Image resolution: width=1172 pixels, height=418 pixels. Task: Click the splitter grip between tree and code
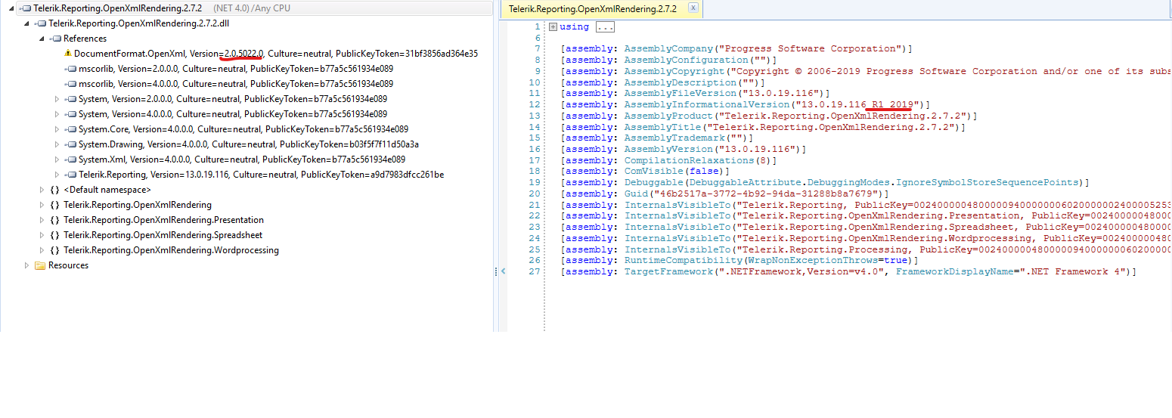pyautogui.click(x=497, y=271)
